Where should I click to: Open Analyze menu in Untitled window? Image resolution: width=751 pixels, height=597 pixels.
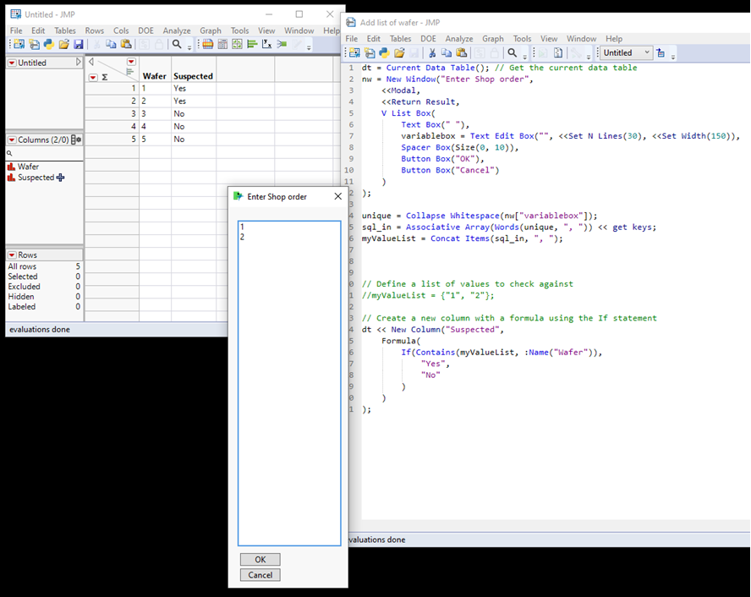tap(177, 30)
